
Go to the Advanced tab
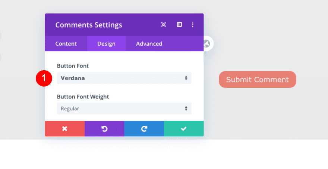click(x=149, y=43)
